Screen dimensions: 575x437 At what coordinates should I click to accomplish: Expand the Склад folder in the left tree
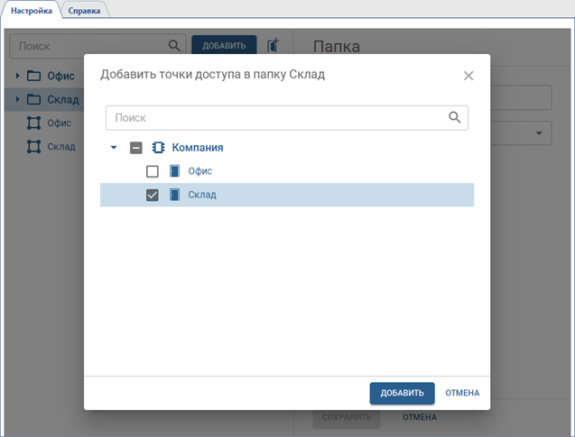[x=17, y=99]
